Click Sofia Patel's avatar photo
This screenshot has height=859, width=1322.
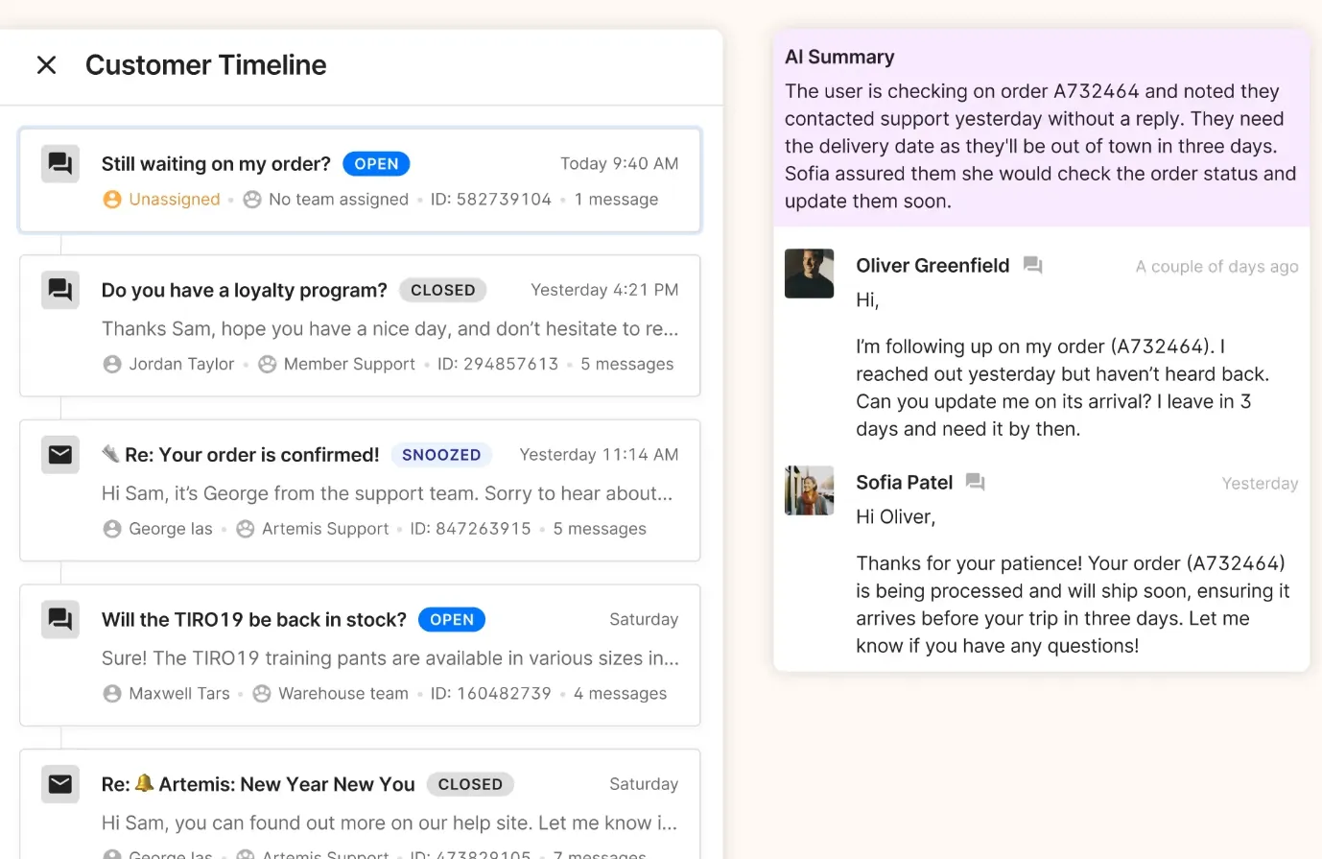point(809,490)
